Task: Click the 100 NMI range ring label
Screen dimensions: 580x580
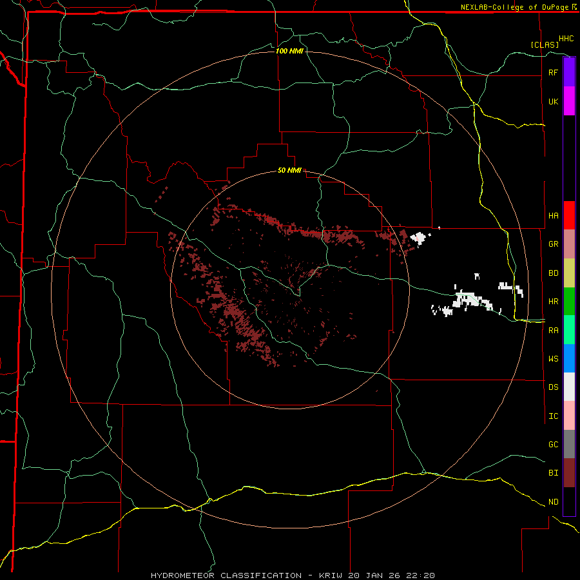Action: [x=289, y=51]
